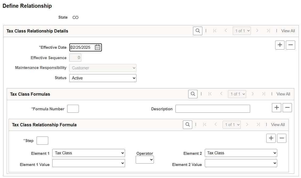
Task: Open row selector in Tax Class Formulas
Action: (x=237, y=94)
